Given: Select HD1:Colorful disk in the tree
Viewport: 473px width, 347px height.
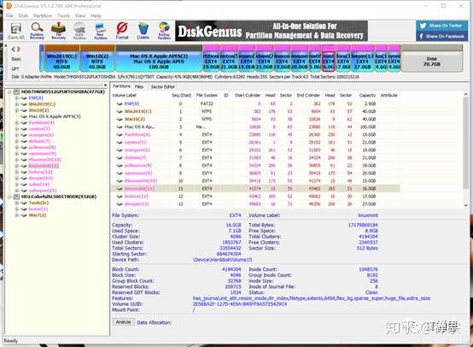Looking at the screenshot, I should tap(59, 197).
